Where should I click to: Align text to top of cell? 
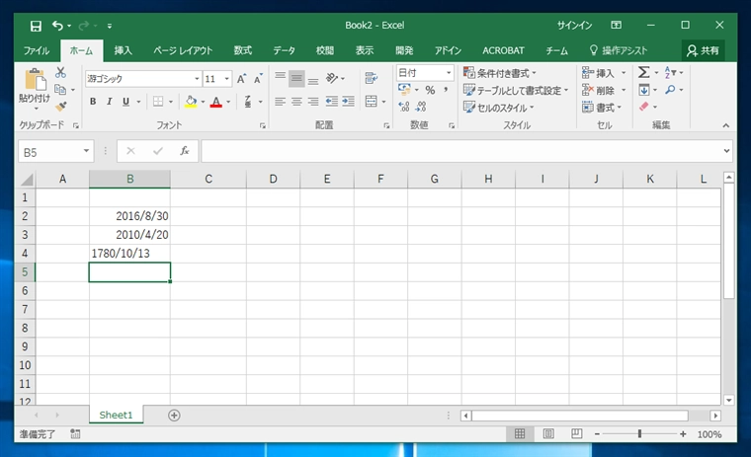tap(281, 78)
